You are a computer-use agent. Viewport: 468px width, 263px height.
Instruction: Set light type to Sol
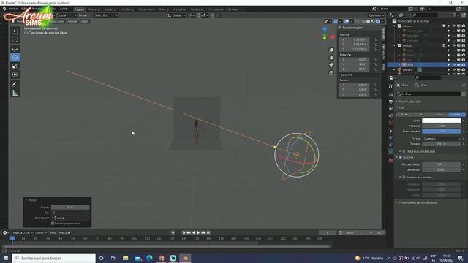coord(422,115)
